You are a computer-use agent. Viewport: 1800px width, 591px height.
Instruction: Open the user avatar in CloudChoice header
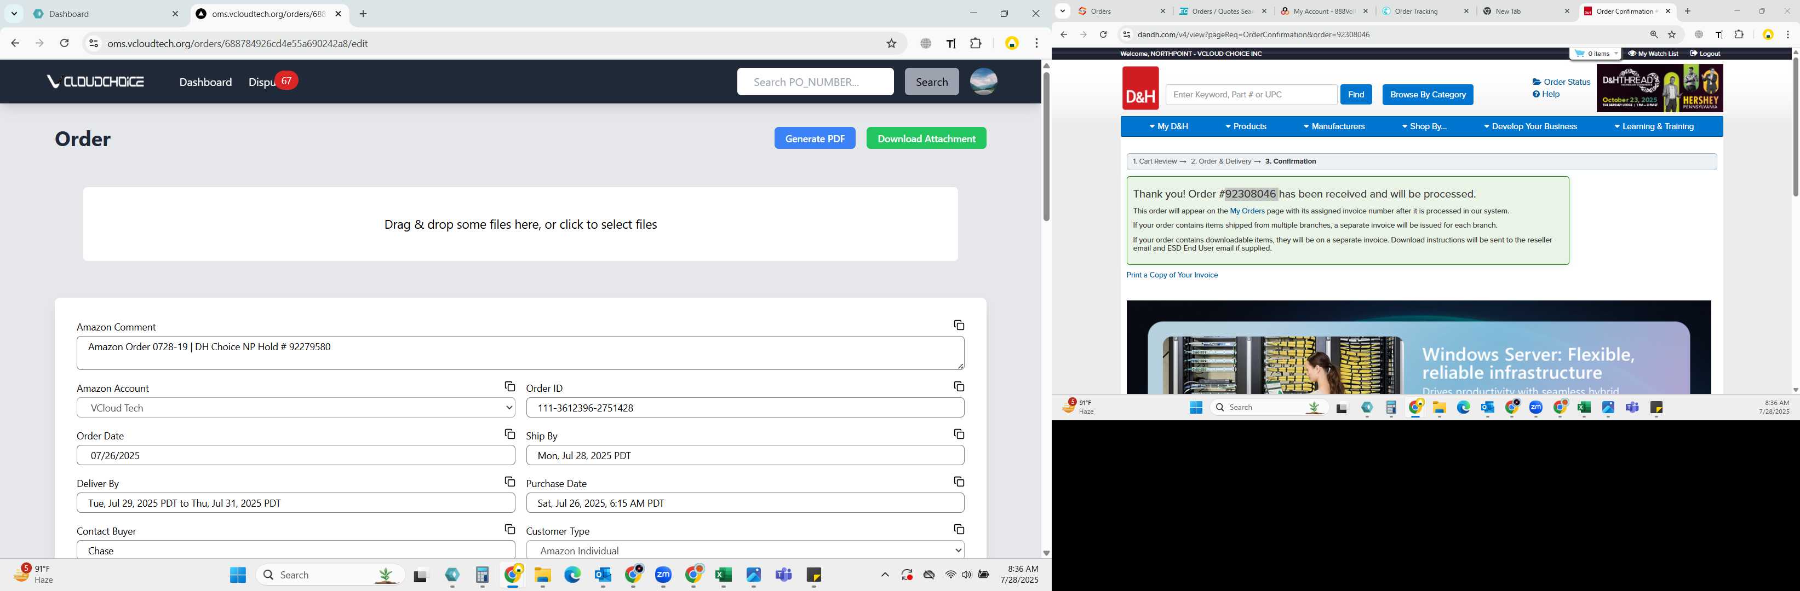[x=983, y=82]
